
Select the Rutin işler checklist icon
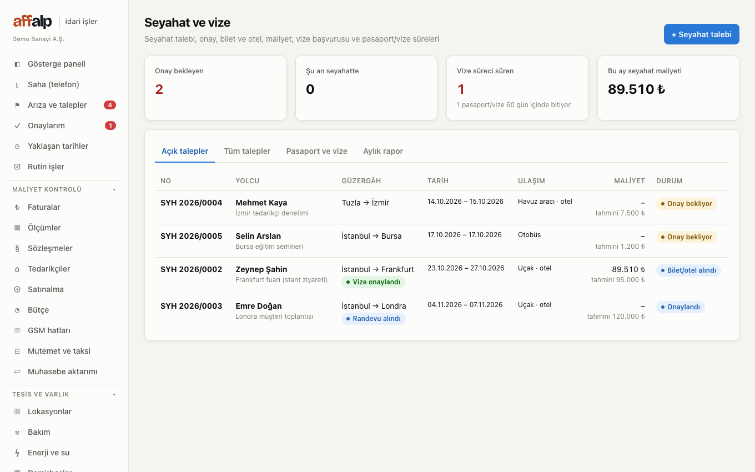[17, 167]
